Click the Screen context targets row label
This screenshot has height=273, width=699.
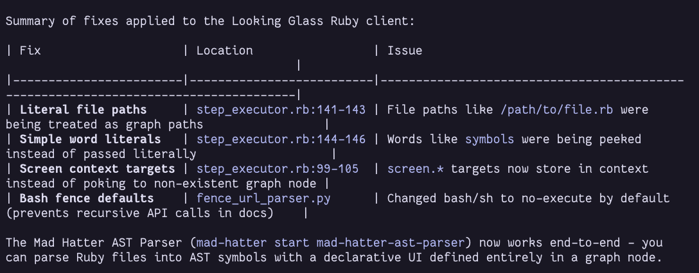pos(97,169)
